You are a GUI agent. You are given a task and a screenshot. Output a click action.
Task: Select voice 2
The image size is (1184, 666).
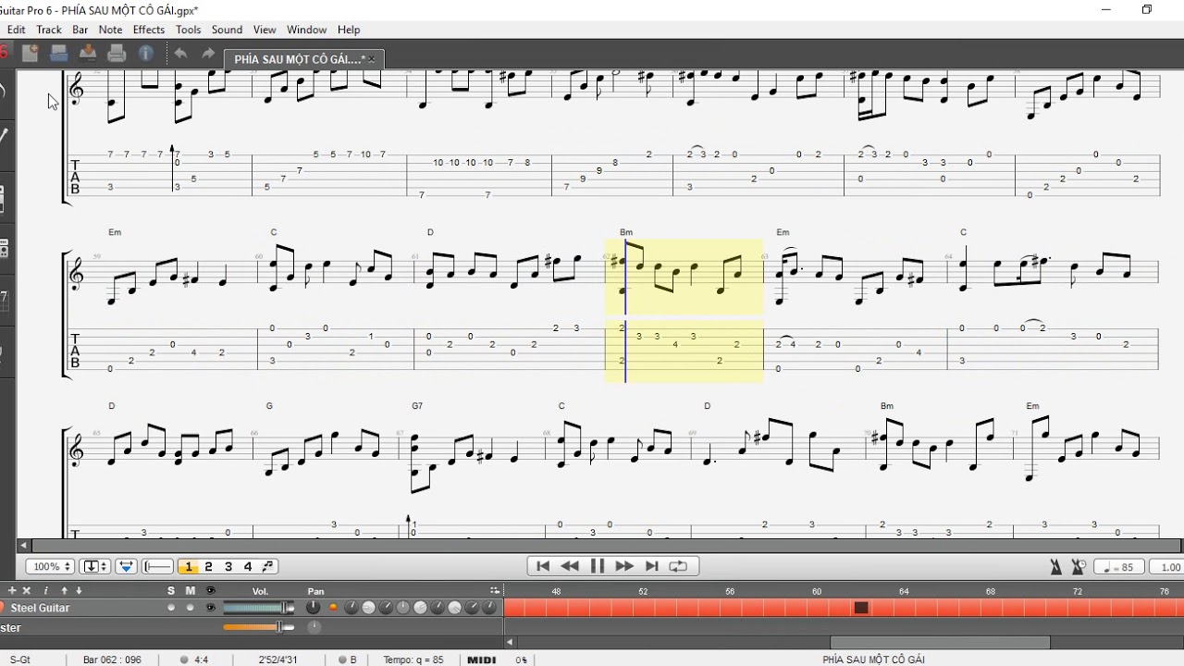click(x=208, y=566)
